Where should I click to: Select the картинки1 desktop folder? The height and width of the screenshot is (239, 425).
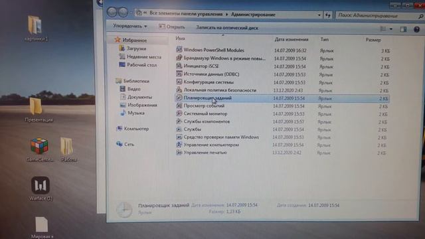(x=35, y=28)
